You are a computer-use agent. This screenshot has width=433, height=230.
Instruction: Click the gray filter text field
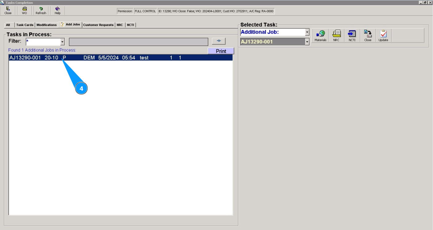tap(138, 42)
